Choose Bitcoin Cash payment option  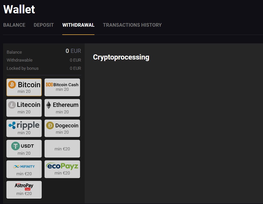pyautogui.click(x=62, y=87)
